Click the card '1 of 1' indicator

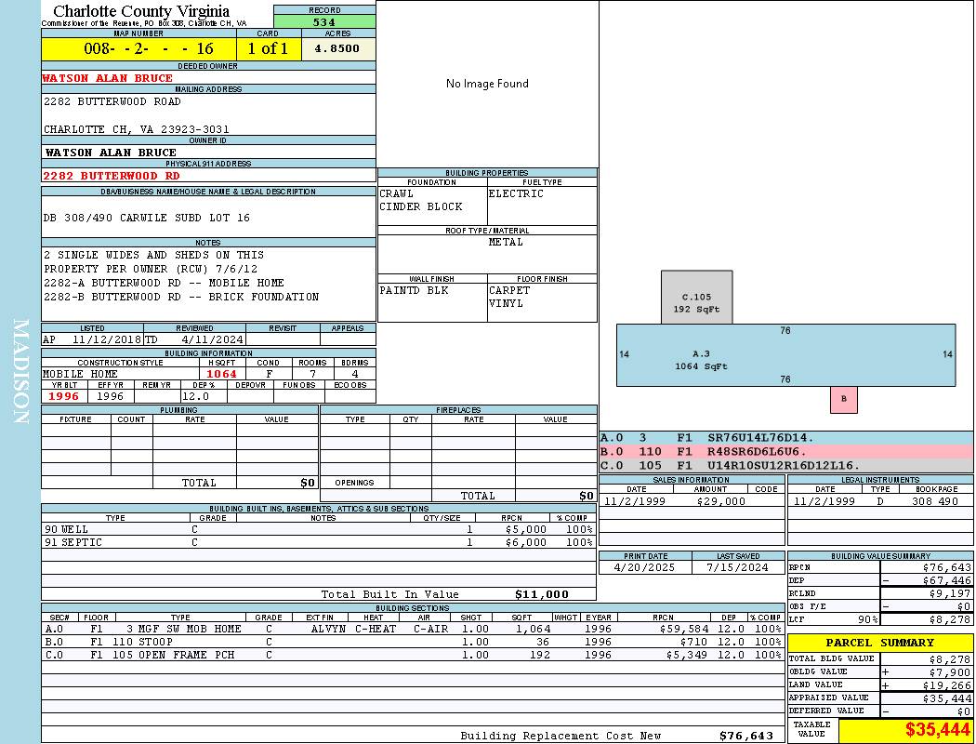pos(268,48)
